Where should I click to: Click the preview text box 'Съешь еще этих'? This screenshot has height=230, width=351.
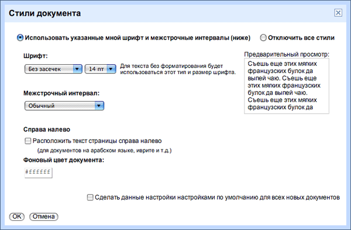click(287, 86)
